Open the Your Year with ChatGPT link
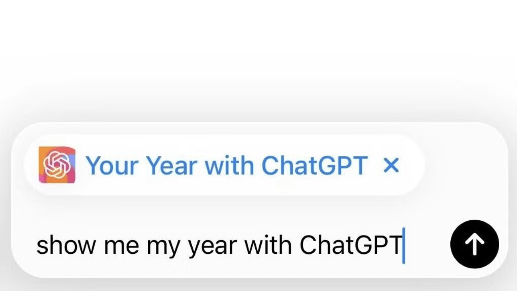 point(226,165)
